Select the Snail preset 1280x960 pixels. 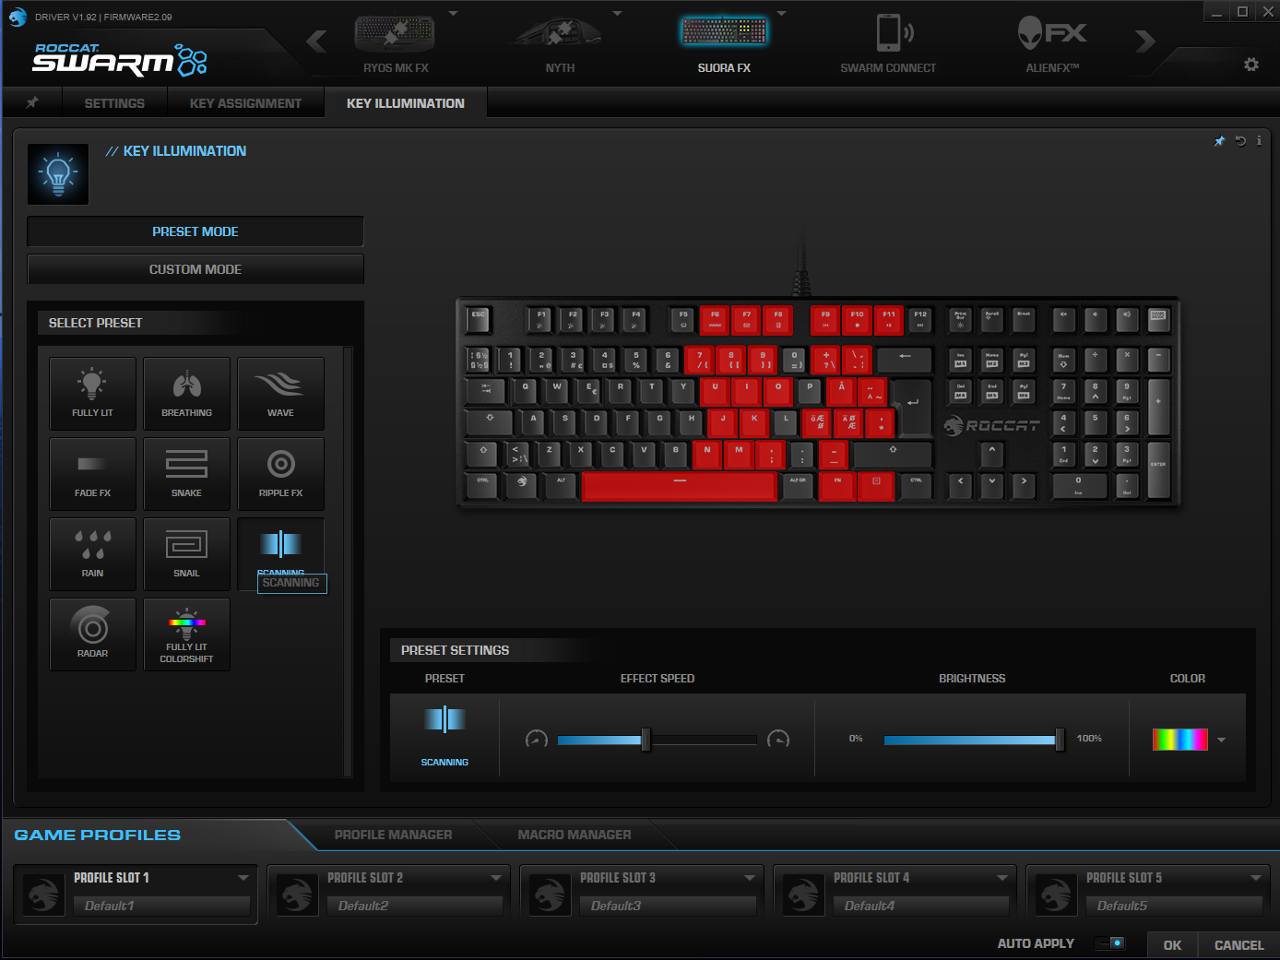point(186,554)
